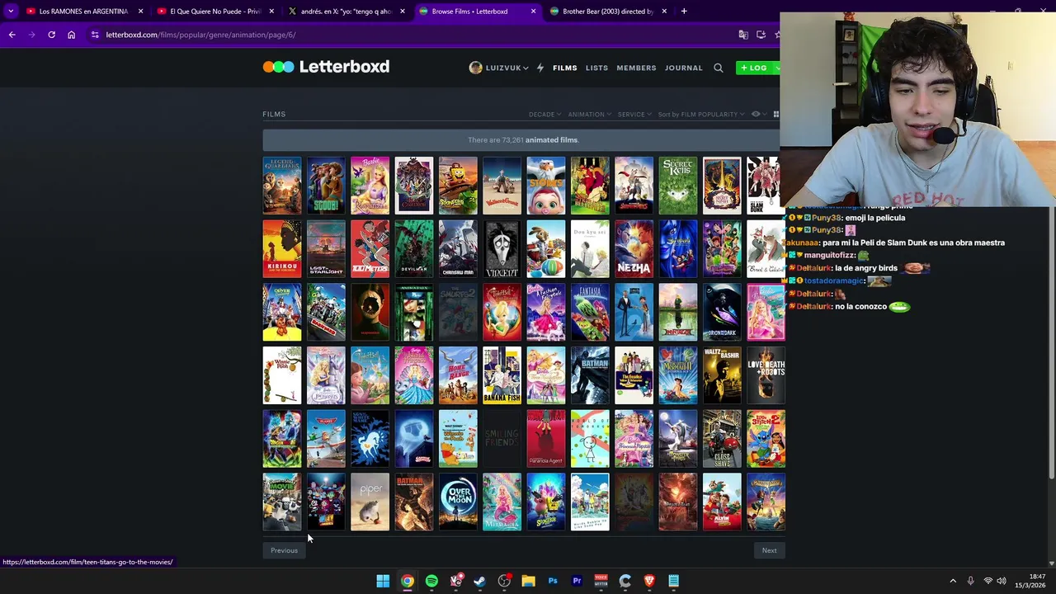The height and width of the screenshot is (594, 1056).
Task: Click the Letterboxd logo
Action: click(x=326, y=67)
